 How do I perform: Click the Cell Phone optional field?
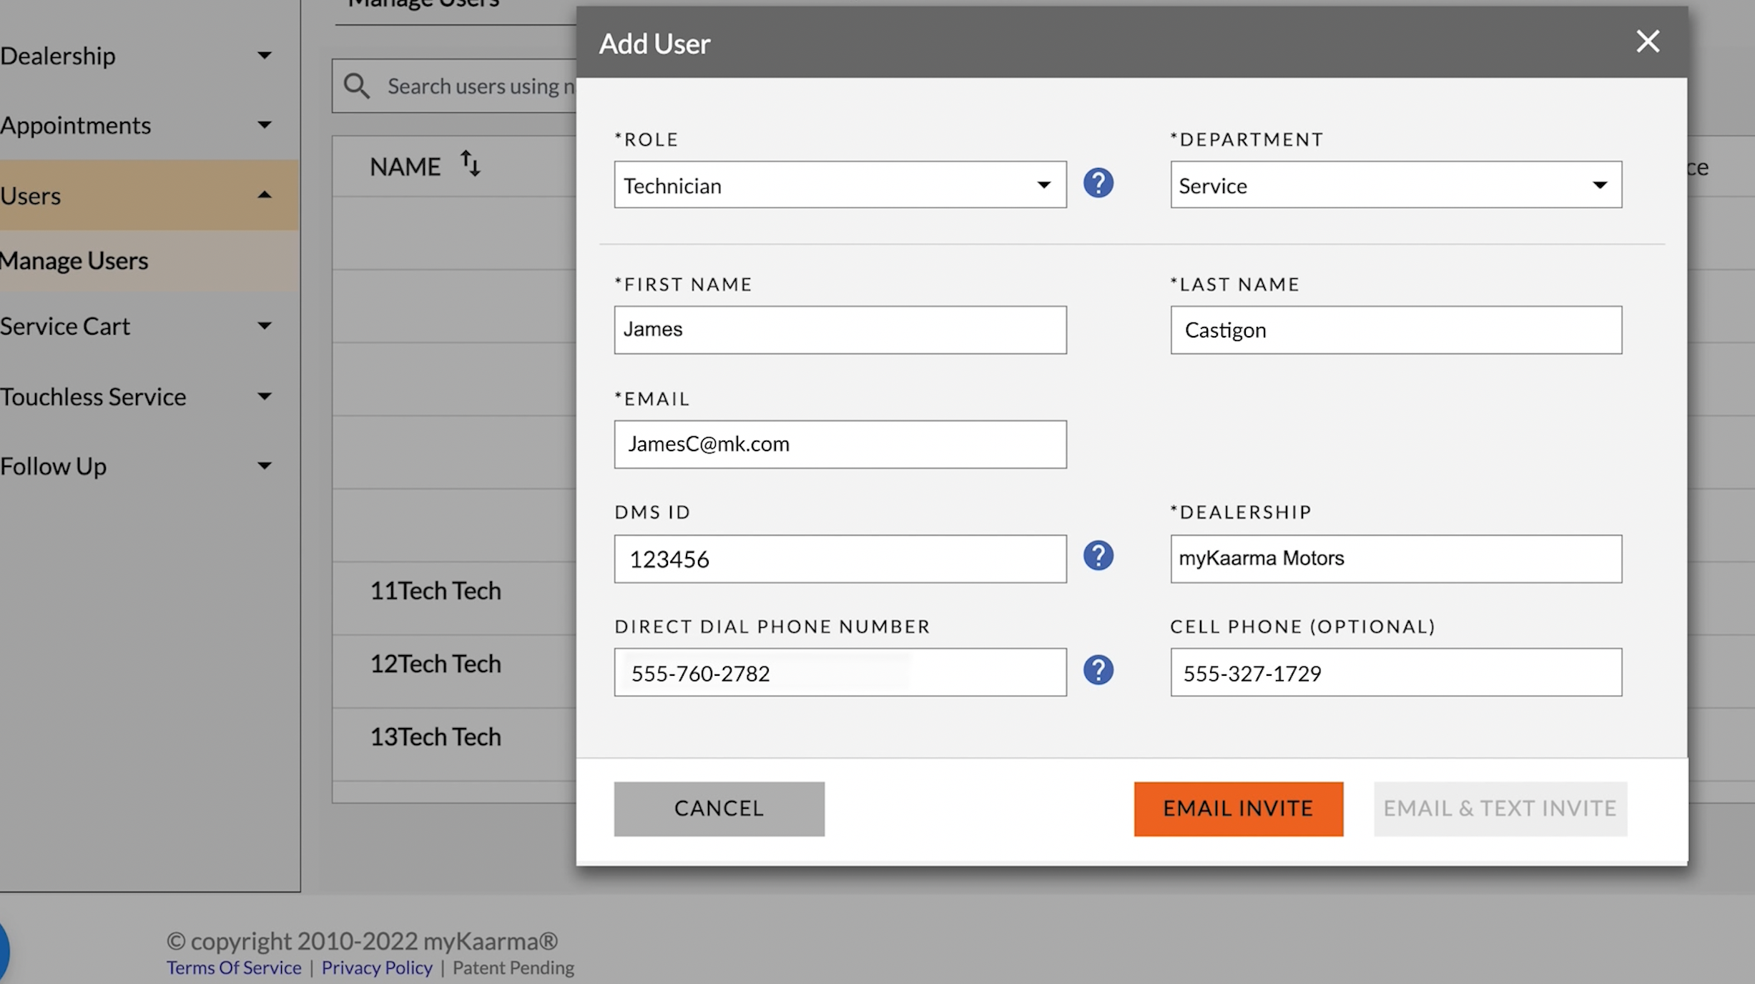pos(1396,672)
